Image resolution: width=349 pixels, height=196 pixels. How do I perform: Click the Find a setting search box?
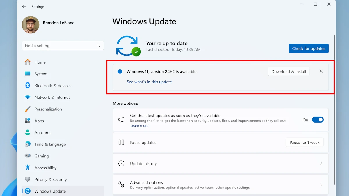(63, 46)
